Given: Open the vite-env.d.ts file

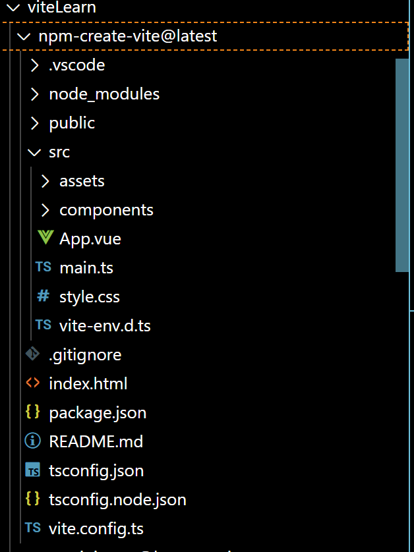Looking at the screenshot, I should (x=105, y=325).
